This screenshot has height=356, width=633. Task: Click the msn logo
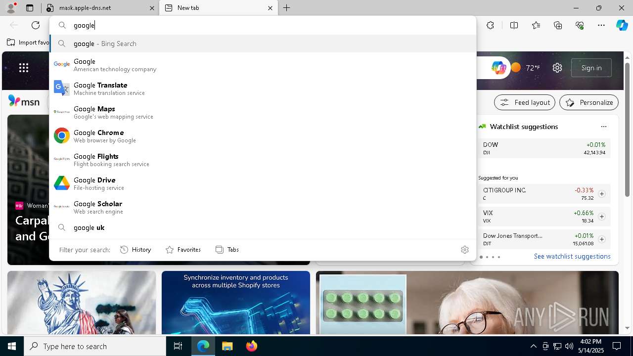24,102
